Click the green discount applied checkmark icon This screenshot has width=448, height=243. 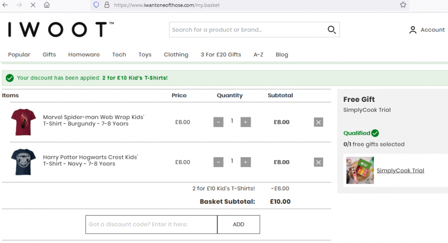point(10,78)
